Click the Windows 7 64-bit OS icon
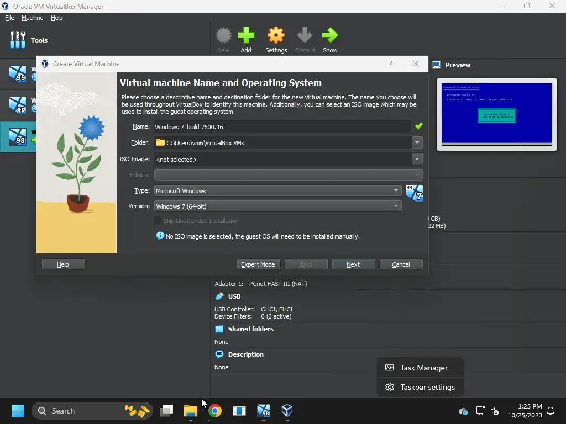 point(414,193)
